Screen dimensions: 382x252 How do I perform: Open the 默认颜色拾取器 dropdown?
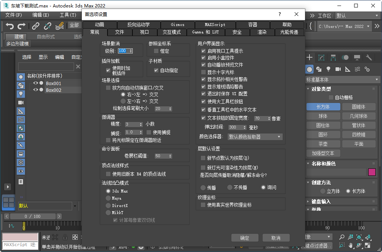(x=255, y=136)
